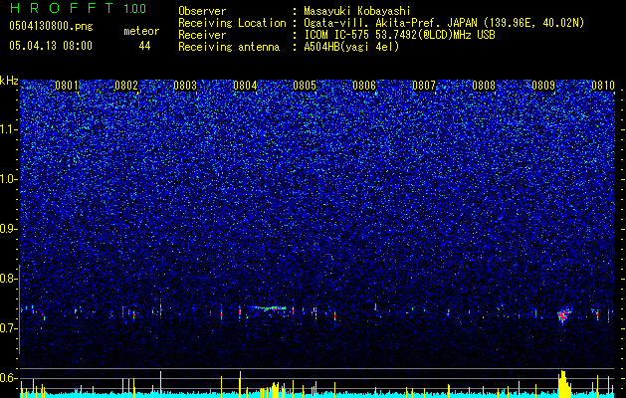The width and height of the screenshot is (626, 398).
Task: Click the 0809 time marker
Action: pos(543,86)
